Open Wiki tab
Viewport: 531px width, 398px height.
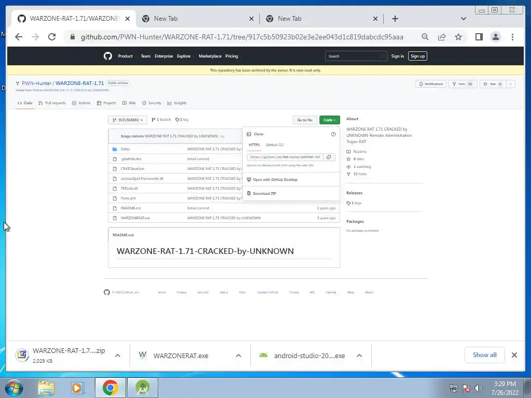(129, 103)
